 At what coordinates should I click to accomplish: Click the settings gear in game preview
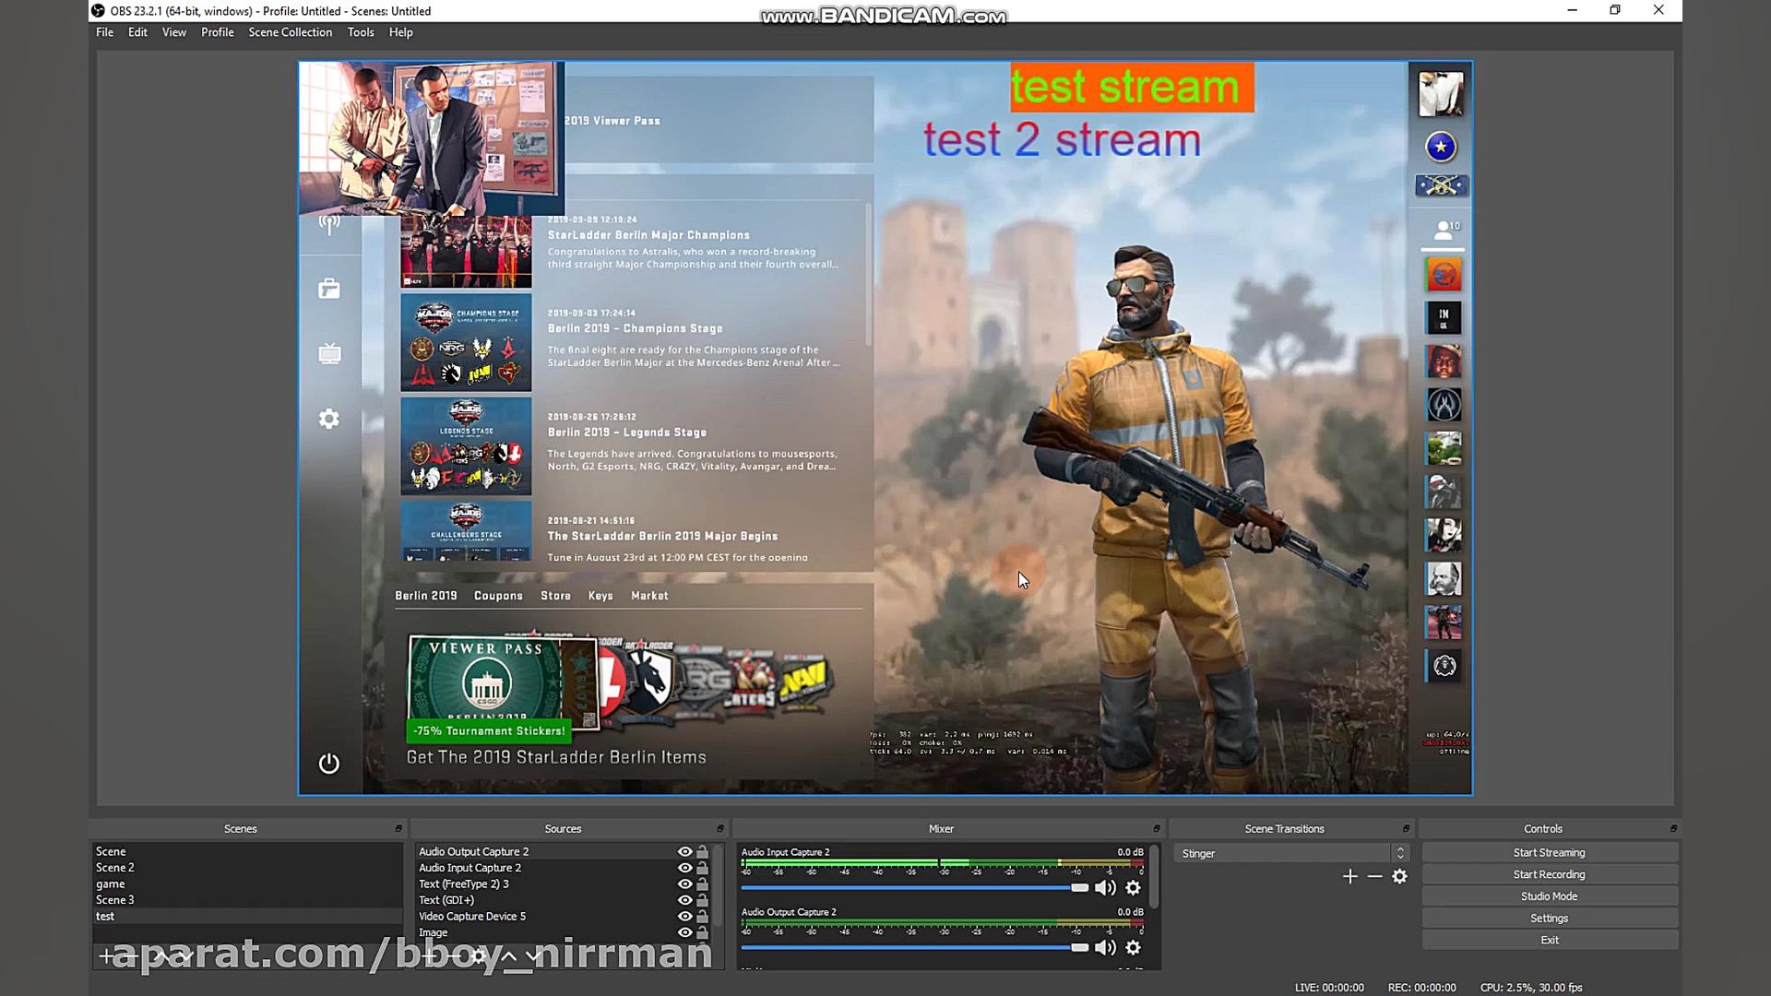pyautogui.click(x=329, y=419)
